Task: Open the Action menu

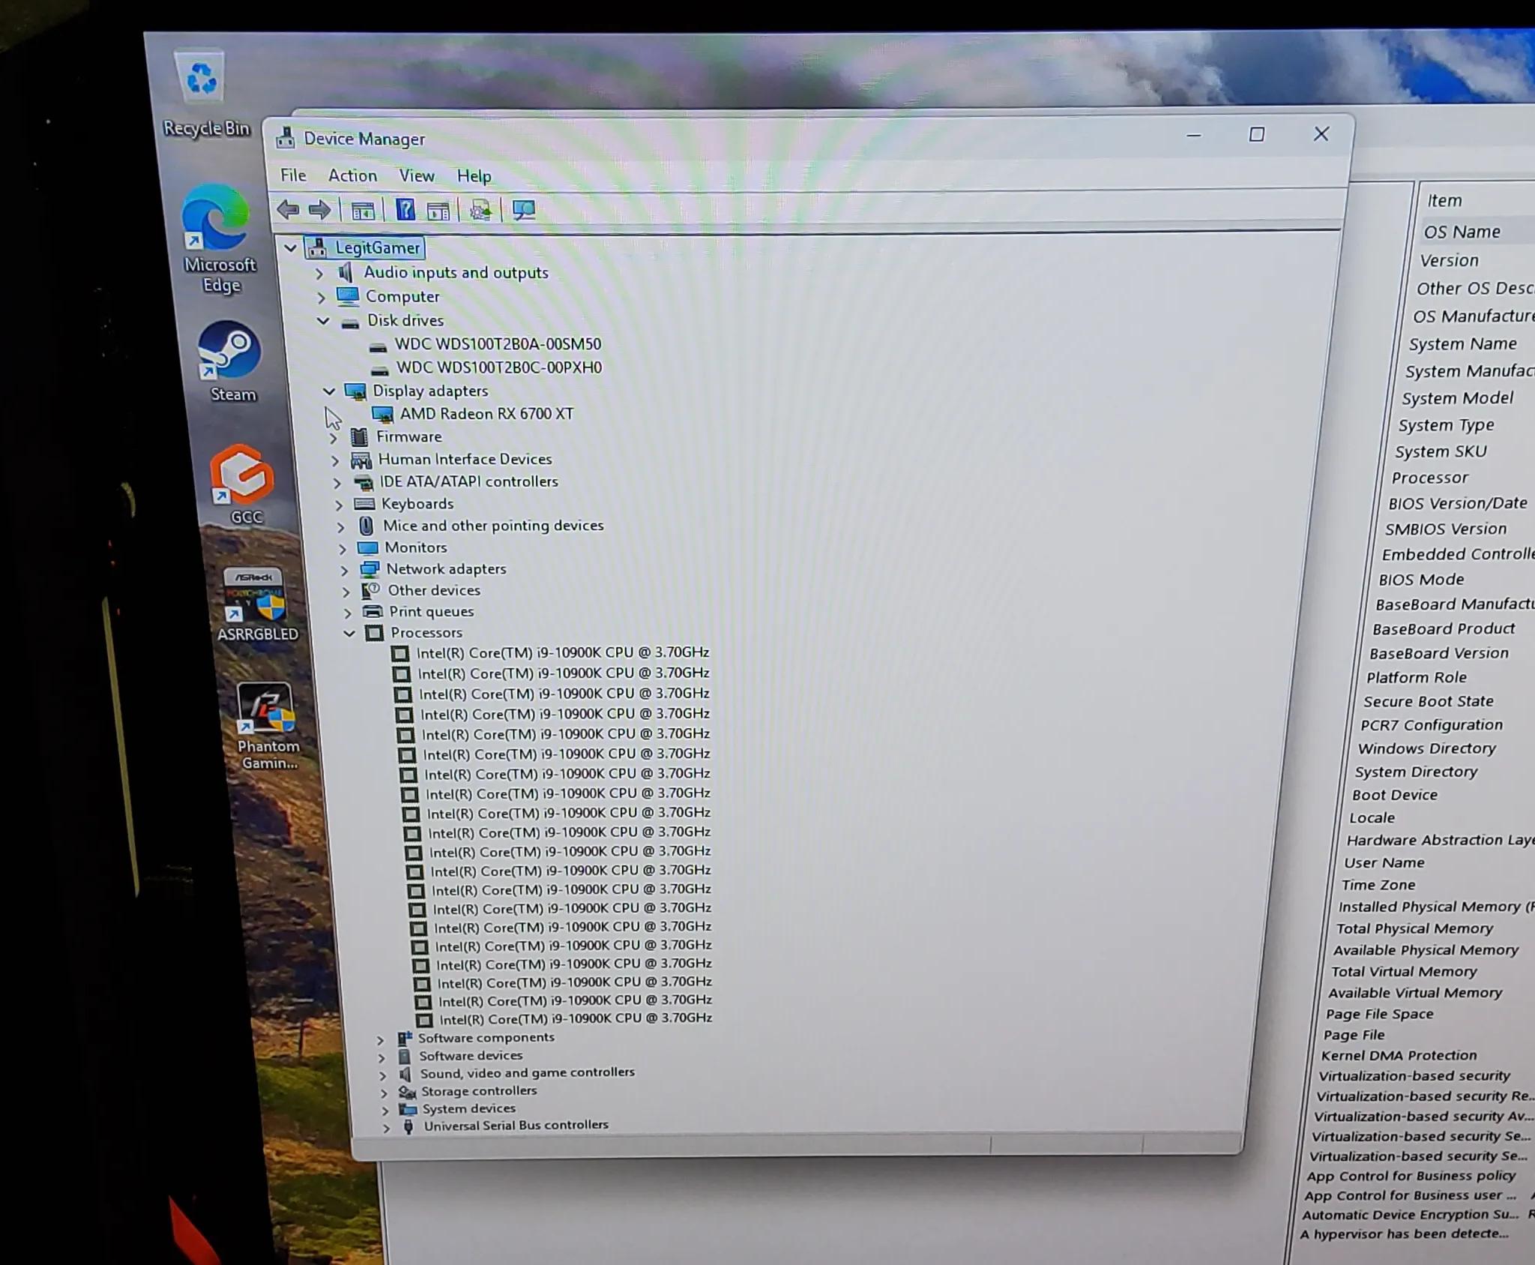Action: (352, 175)
